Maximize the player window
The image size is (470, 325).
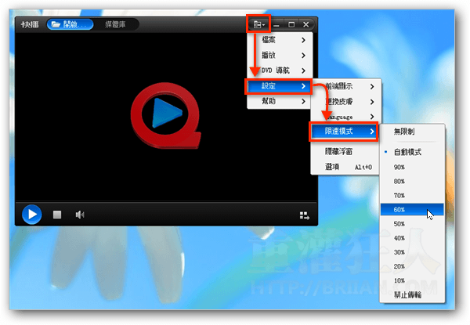pos(291,25)
